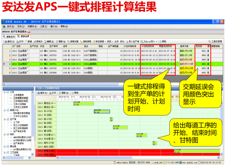Click the Gantt chart's scroll left arrow
This screenshot has width=225, height=166.
point(58,157)
